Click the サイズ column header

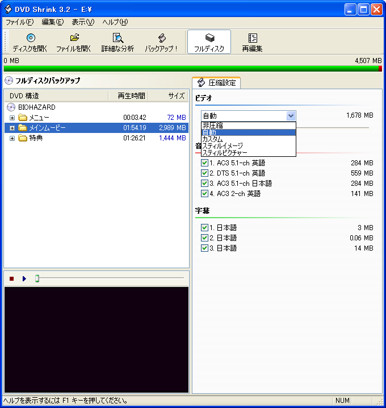click(x=168, y=96)
